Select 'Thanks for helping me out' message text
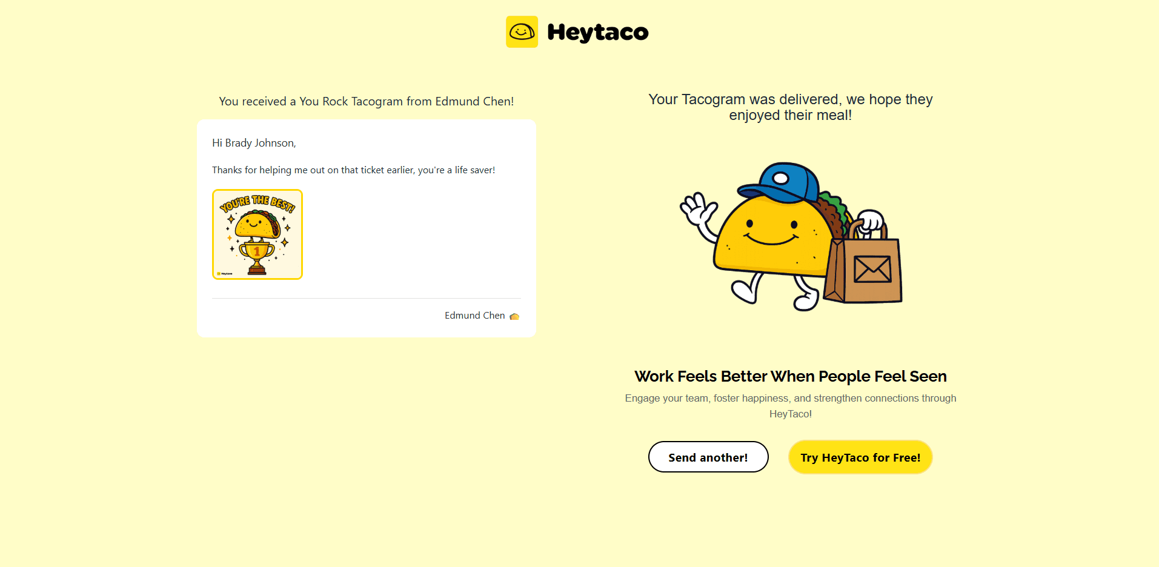The image size is (1159, 567). (354, 170)
